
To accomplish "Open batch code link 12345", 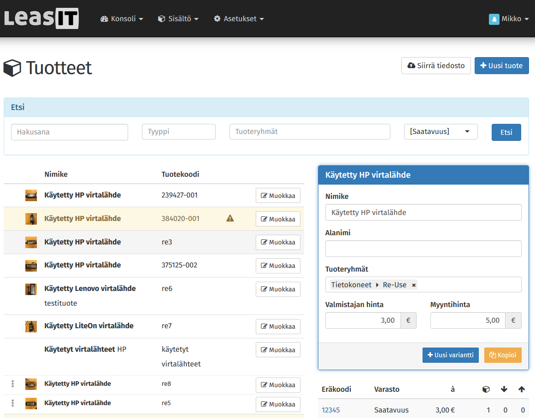I will point(330,410).
